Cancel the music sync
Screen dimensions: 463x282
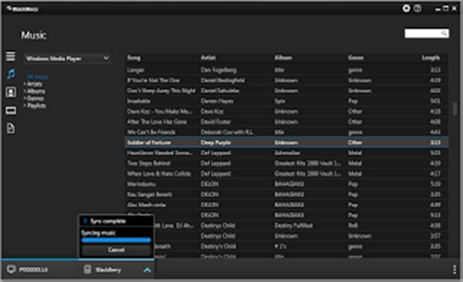(116, 250)
